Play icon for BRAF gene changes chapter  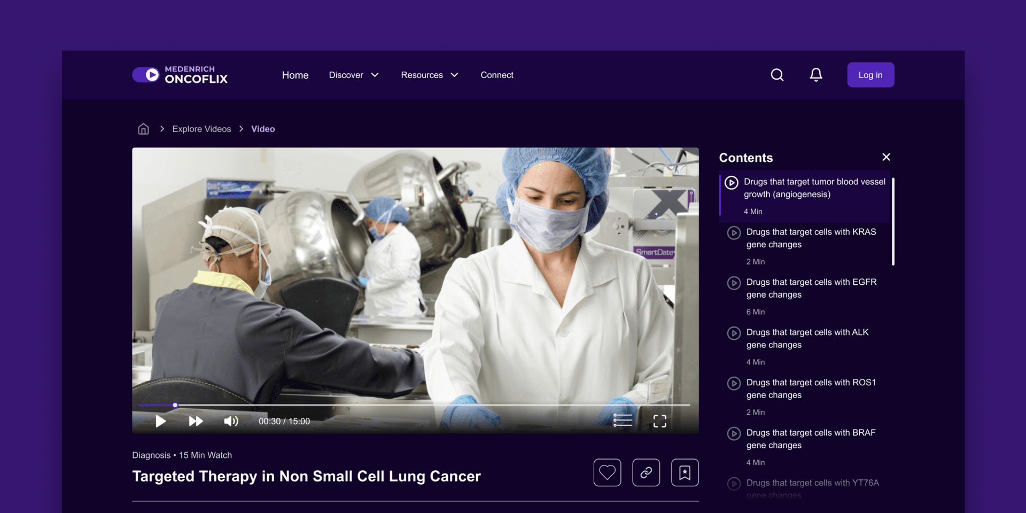[x=734, y=434]
